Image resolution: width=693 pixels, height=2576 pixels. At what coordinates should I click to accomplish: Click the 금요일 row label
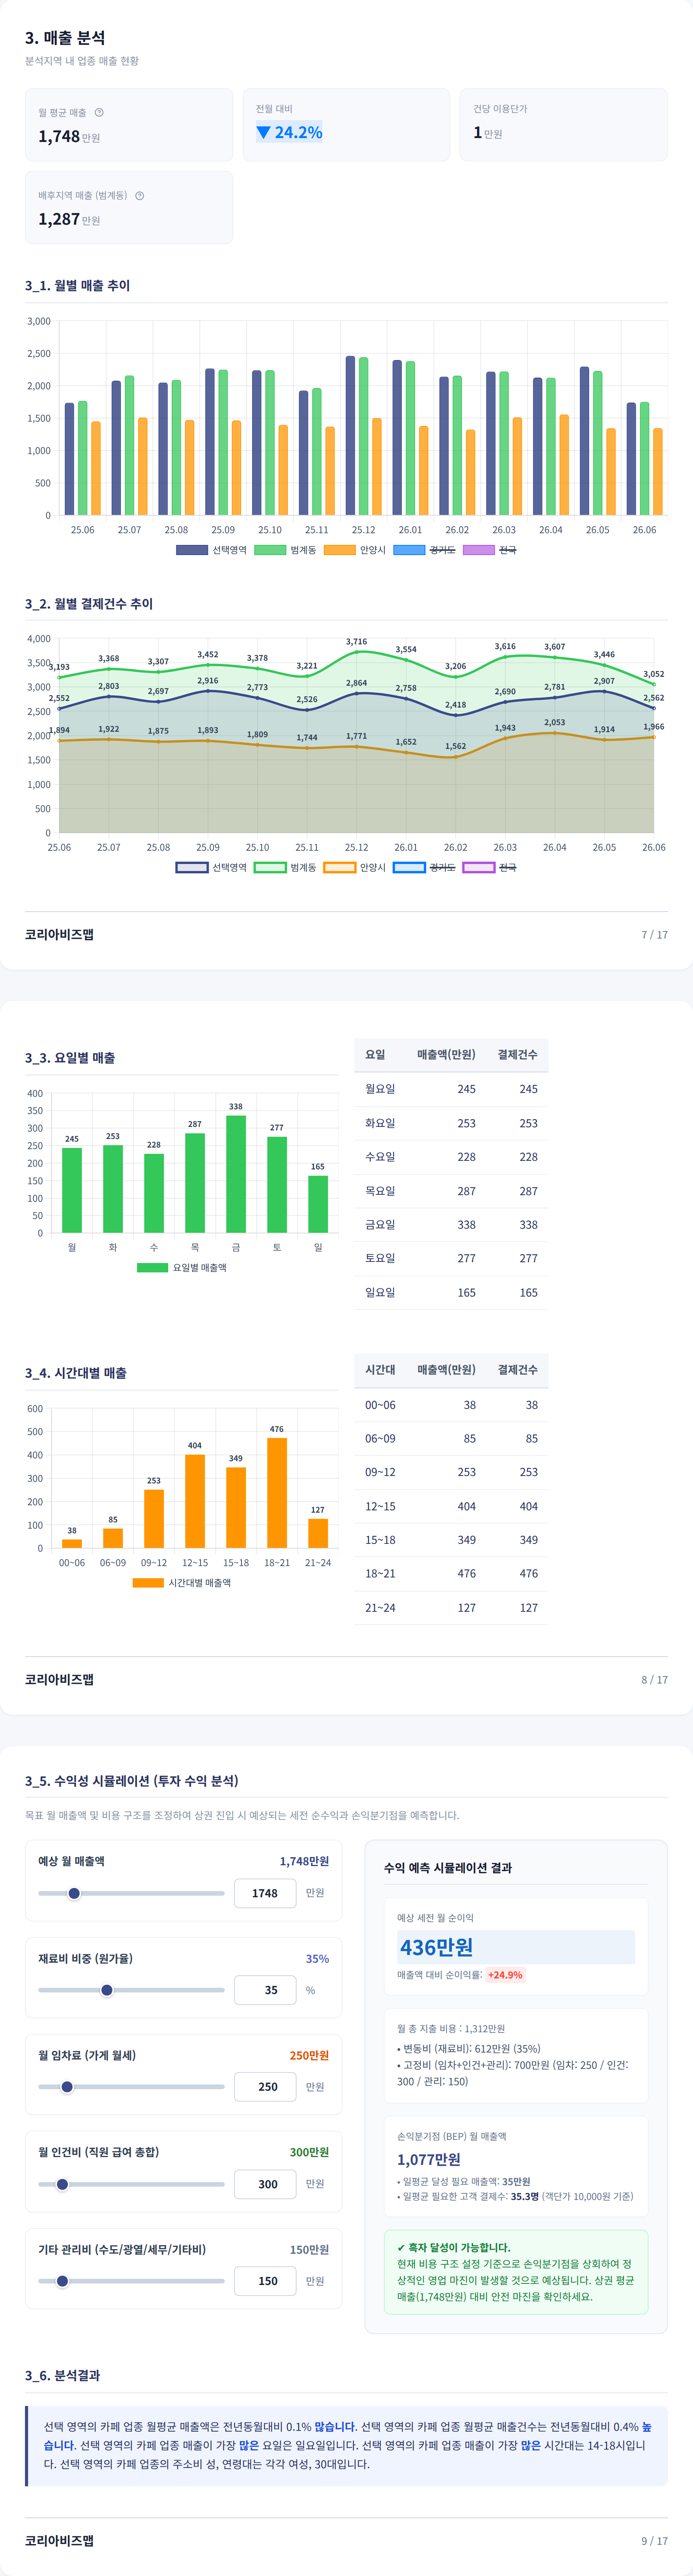click(380, 1225)
